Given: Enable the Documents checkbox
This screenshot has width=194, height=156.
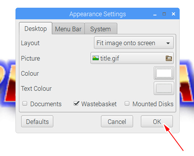Looking at the screenshot, I should (x=25, y=103).
